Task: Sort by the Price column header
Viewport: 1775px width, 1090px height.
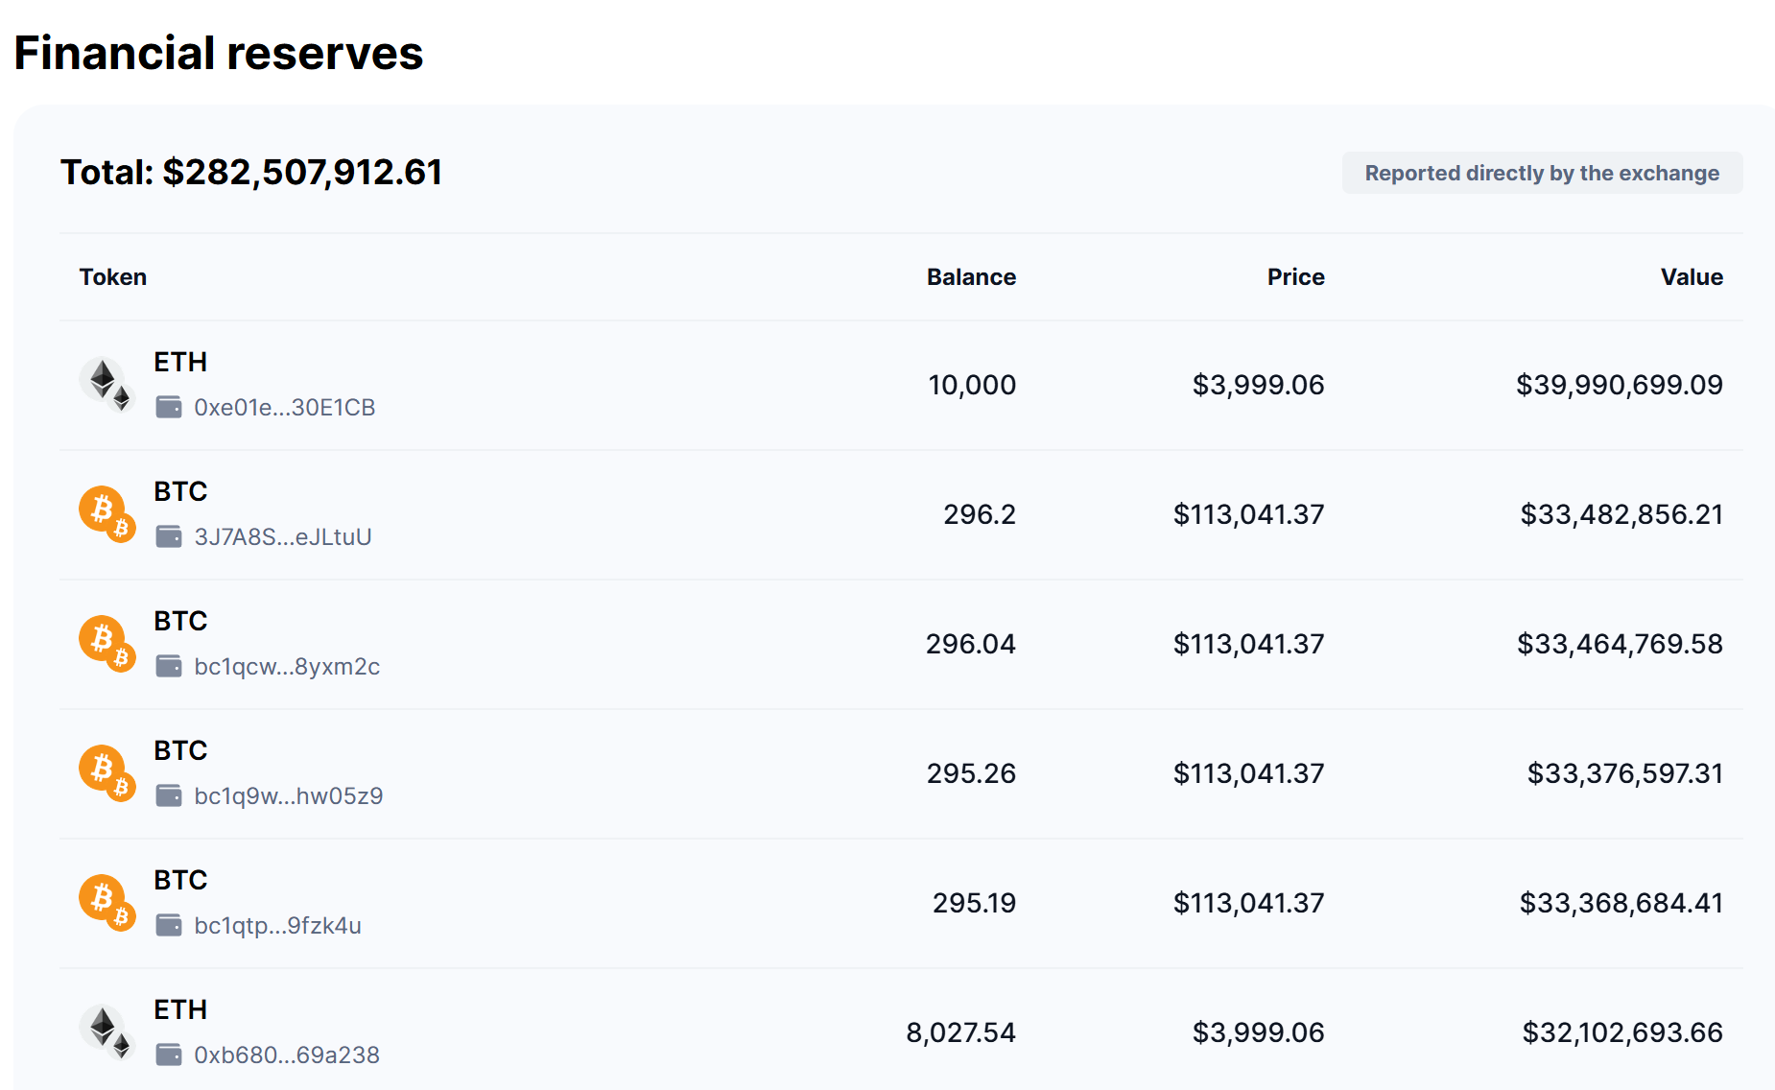Action: click(1295, 277)
